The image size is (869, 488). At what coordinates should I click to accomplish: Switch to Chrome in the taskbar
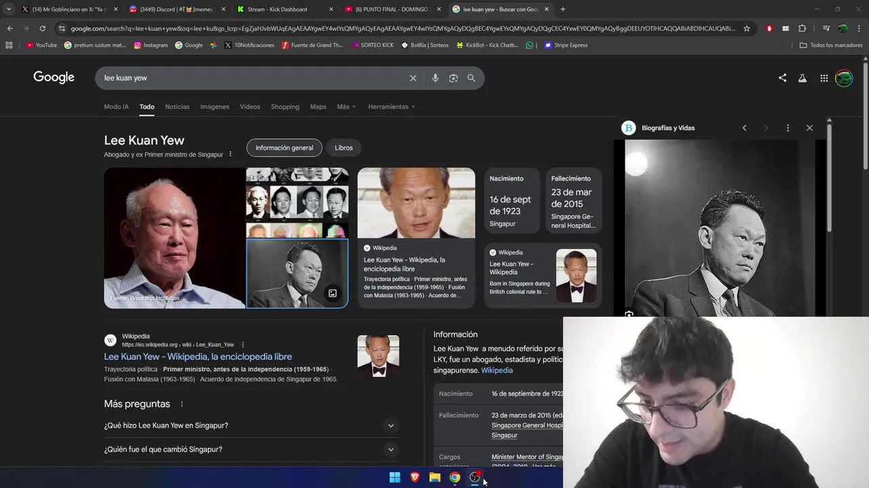tap(455, 477)
